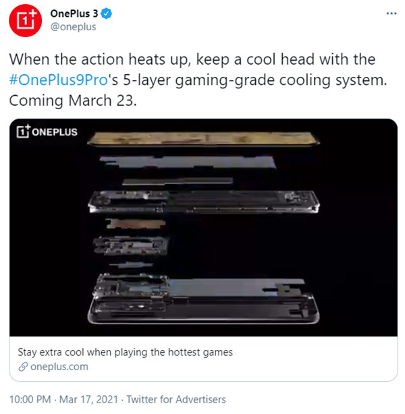The image size is (405, 414).
Task: Click the middle frame layer of exploded phone
Action: (204, 202)
